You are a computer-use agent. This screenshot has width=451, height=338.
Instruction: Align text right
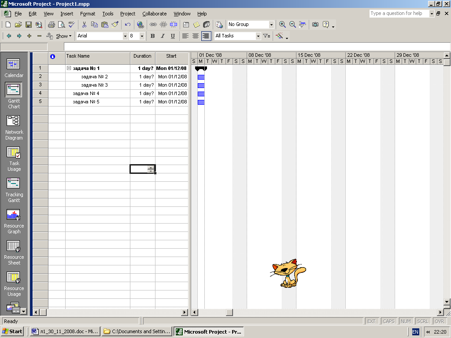pos(206,36)
